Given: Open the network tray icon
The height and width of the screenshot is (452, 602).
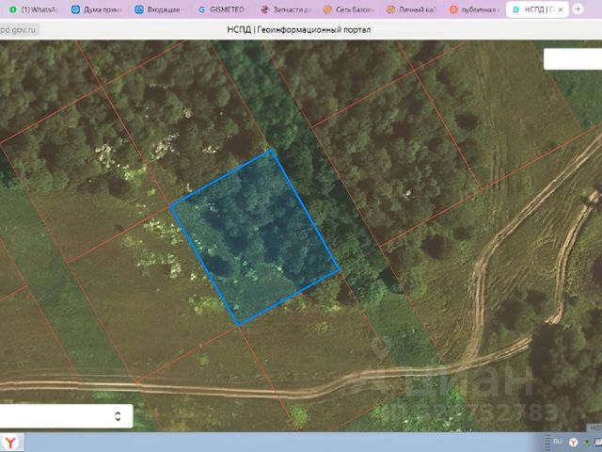Looking at the screenshot, I should (x=598, y=443).
